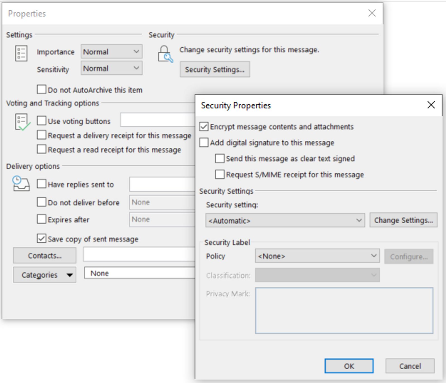Uncheck Save copy of sent message
446x383 pixels.
click(x=42, y=238)
